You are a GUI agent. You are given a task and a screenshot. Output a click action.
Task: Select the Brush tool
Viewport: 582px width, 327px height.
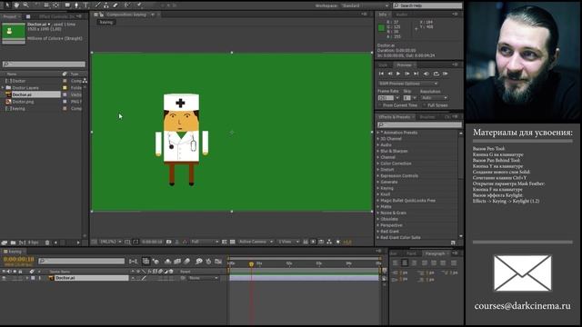point(97,5)
